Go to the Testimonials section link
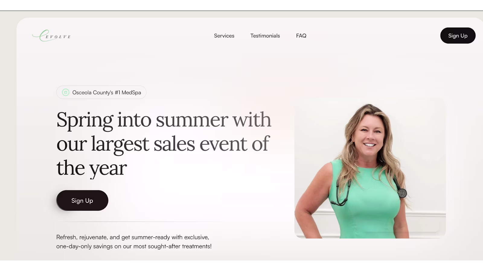 [265, 36]
